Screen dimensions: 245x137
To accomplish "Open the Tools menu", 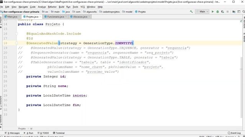I will (75, 7).
